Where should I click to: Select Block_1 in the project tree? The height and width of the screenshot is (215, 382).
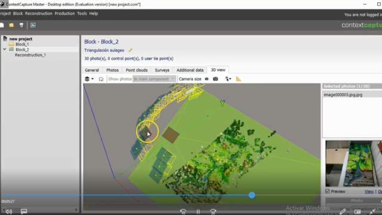[22, 44]
